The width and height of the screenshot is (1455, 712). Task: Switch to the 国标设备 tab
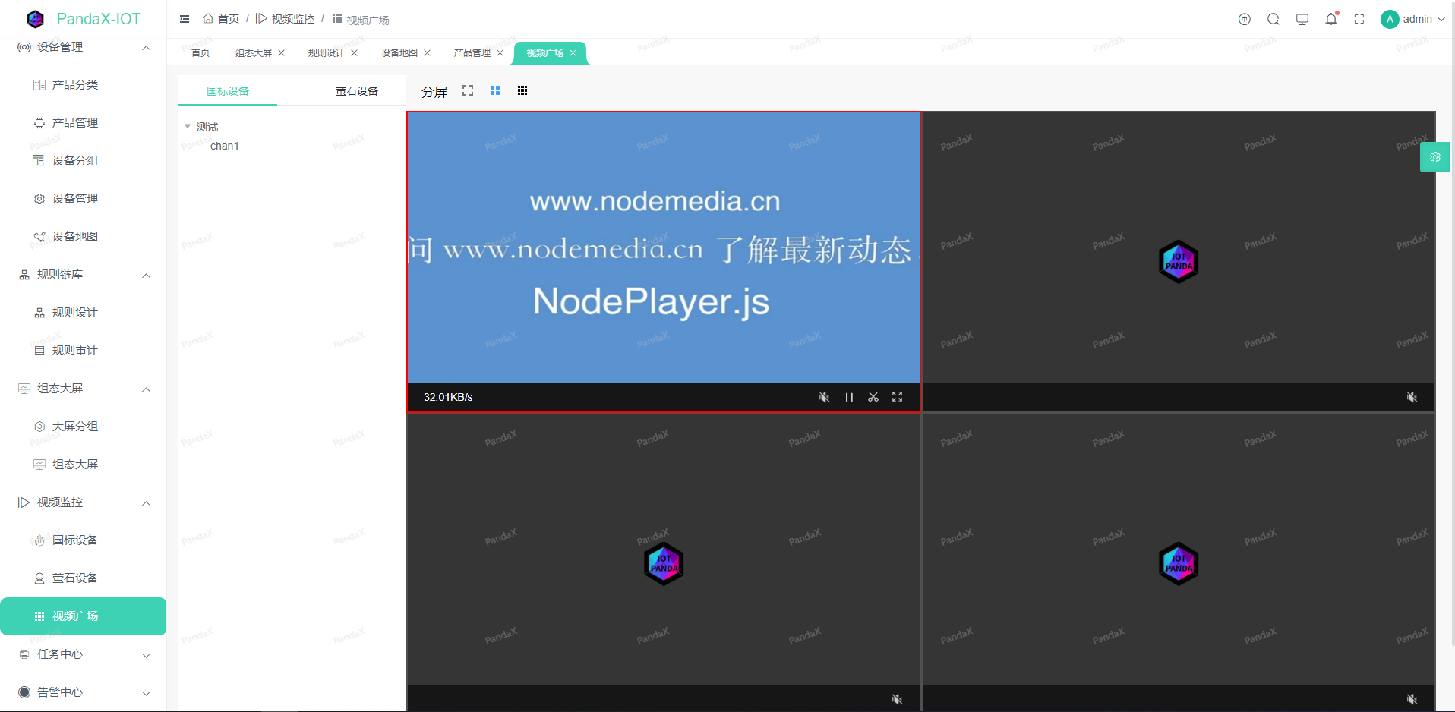[x=228, y=91]
